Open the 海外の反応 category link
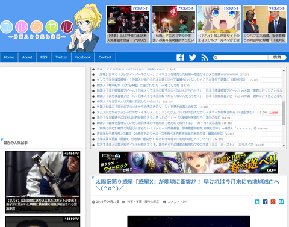This screenshot has height=227, width=289. (x=152, y=202)
